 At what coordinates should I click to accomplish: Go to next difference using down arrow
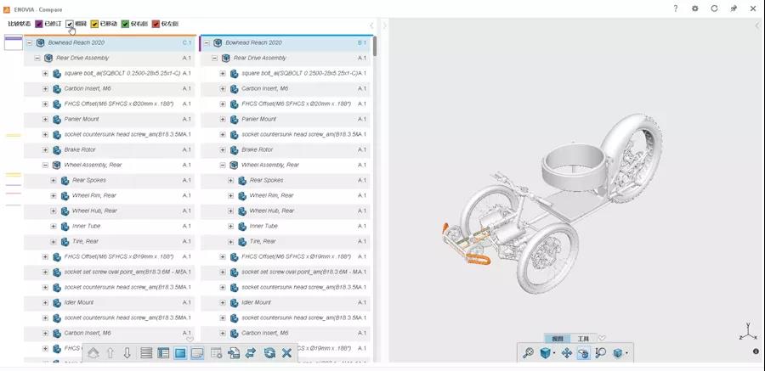tap(127, 353)
